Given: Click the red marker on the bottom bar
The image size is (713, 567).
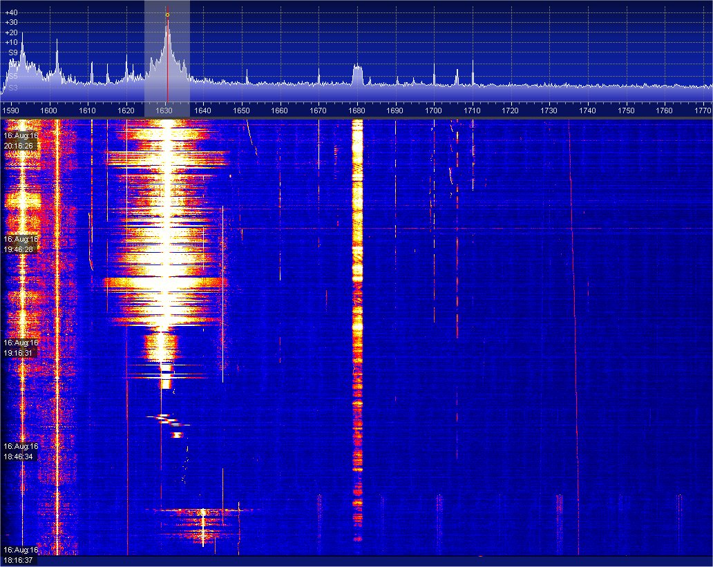Looking at the screenshot, I should (x=481, y=555).
